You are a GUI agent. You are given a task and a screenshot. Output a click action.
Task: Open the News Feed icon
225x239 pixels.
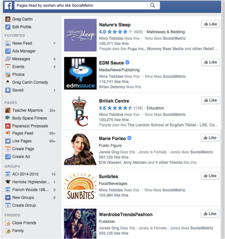tap(8, 43)
